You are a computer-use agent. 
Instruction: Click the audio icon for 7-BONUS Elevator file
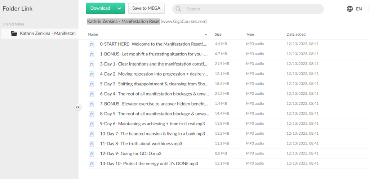[x=92, y=104]
